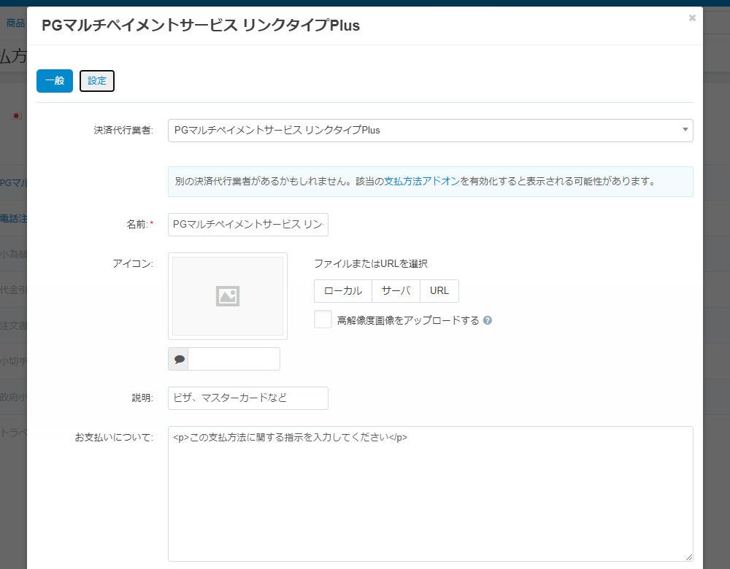
Task: Click the dialog title PGマルチペイメントサービス
Action: pos(200,25)
